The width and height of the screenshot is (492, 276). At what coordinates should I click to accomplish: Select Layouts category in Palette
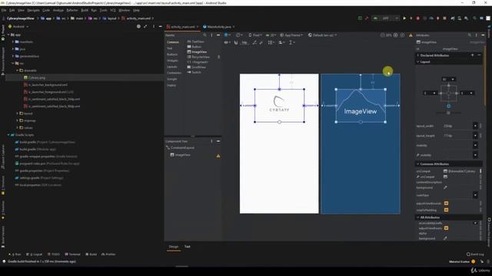click(172, 67)
